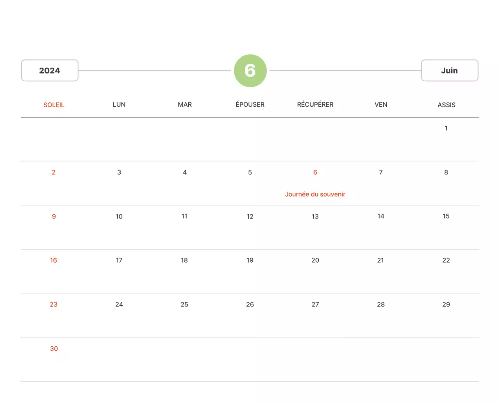Pick Sunday date 2
Screen dimensions: 500x403
[54, 172]
